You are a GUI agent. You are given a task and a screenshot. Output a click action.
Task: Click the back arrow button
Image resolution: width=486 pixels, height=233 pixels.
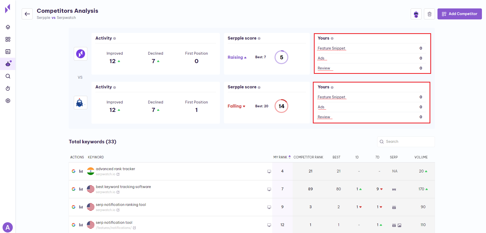[x=27, y=14]
